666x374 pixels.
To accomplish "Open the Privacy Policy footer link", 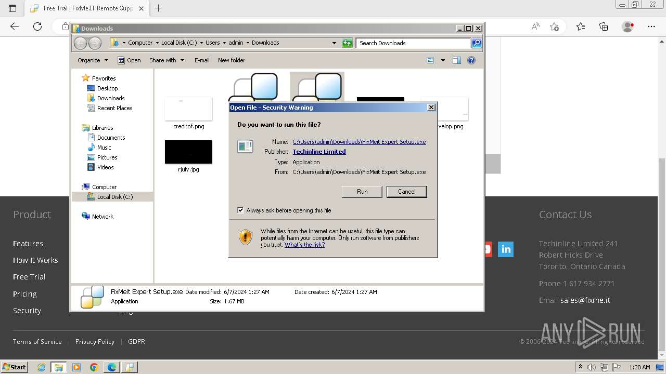I will [95, 342].
